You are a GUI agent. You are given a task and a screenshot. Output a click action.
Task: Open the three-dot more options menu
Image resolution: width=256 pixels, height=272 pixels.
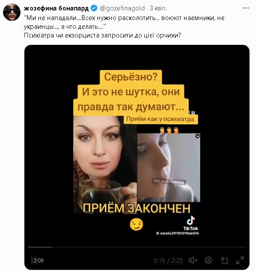[246, 8]
